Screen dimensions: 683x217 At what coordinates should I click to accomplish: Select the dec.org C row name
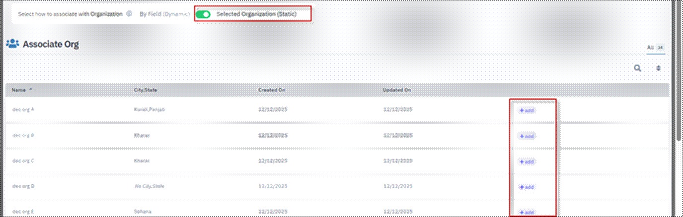(x=23, y=161)
